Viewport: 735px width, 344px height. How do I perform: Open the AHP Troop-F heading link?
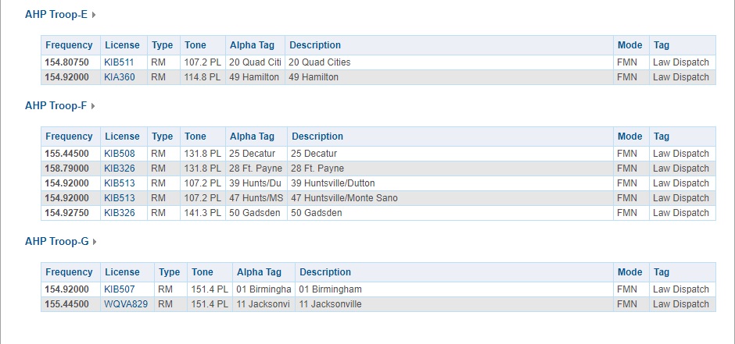[x=56, y=105]
